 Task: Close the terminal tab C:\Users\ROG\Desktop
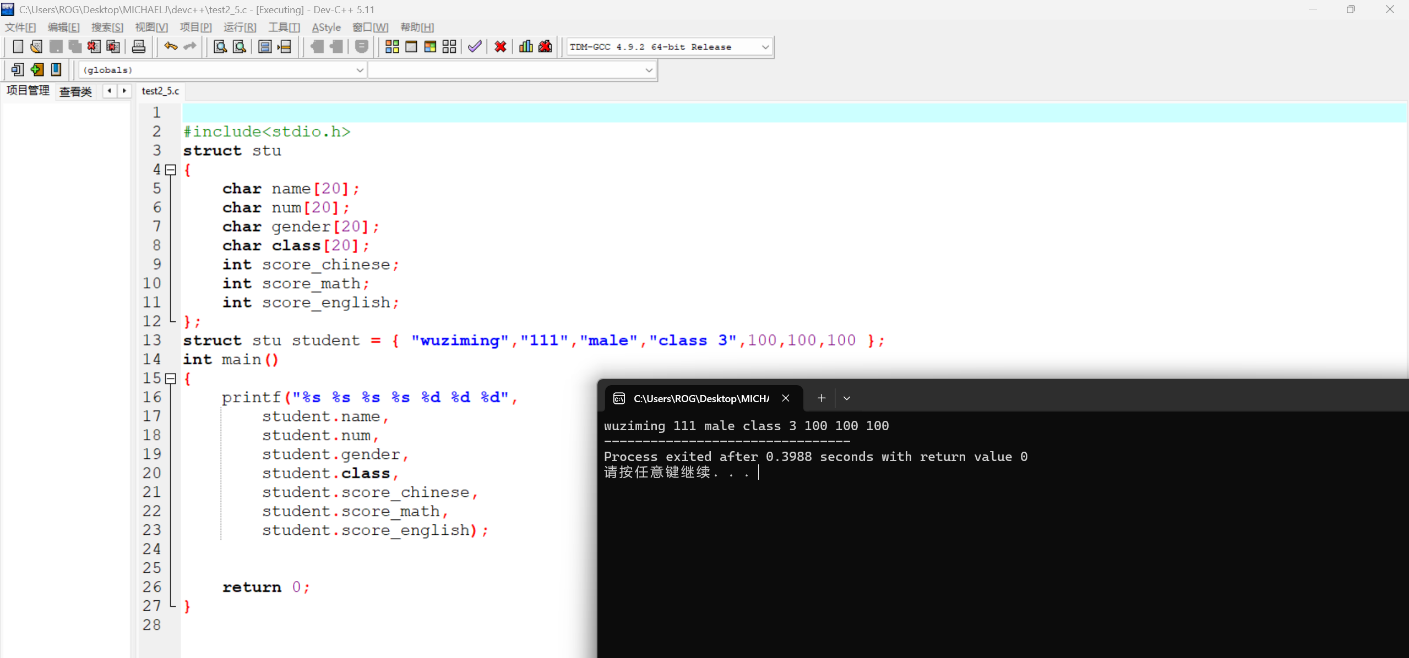point(786,398)
